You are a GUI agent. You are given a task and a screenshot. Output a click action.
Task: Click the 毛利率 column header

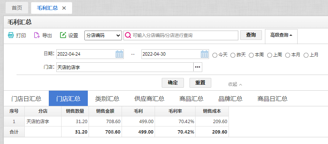click(x=175, y=111)
